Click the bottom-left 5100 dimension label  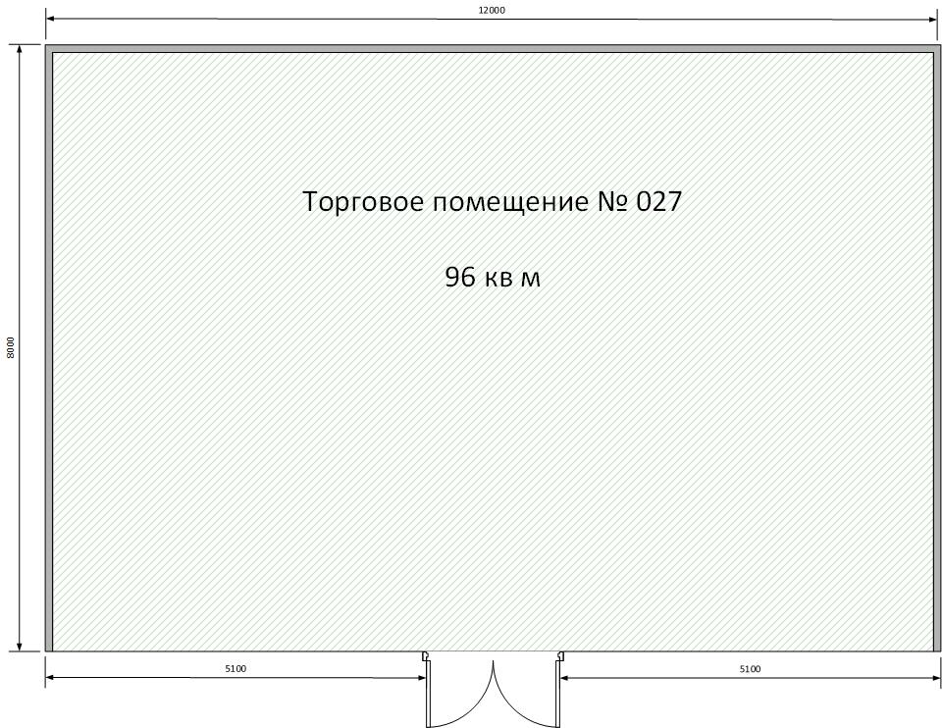coord(235,669)
